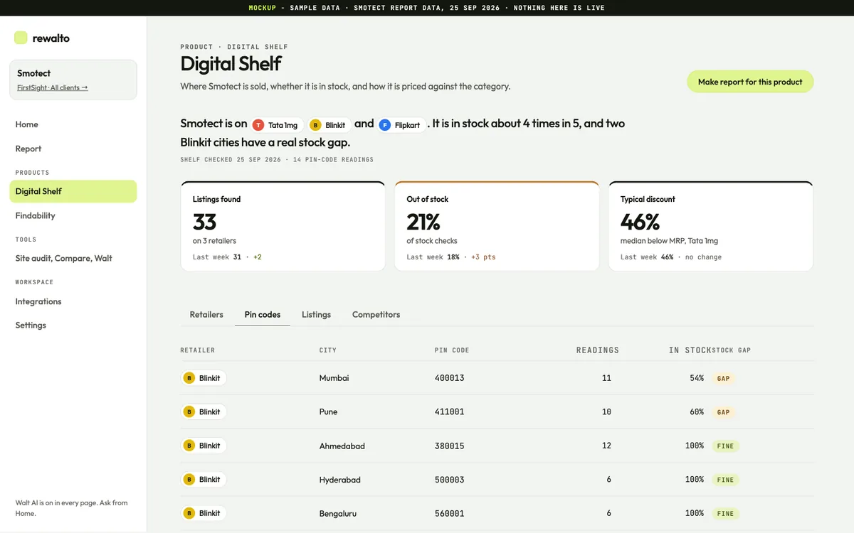
Task: Select Digital Shelf in sidebar
Action: 73,191
